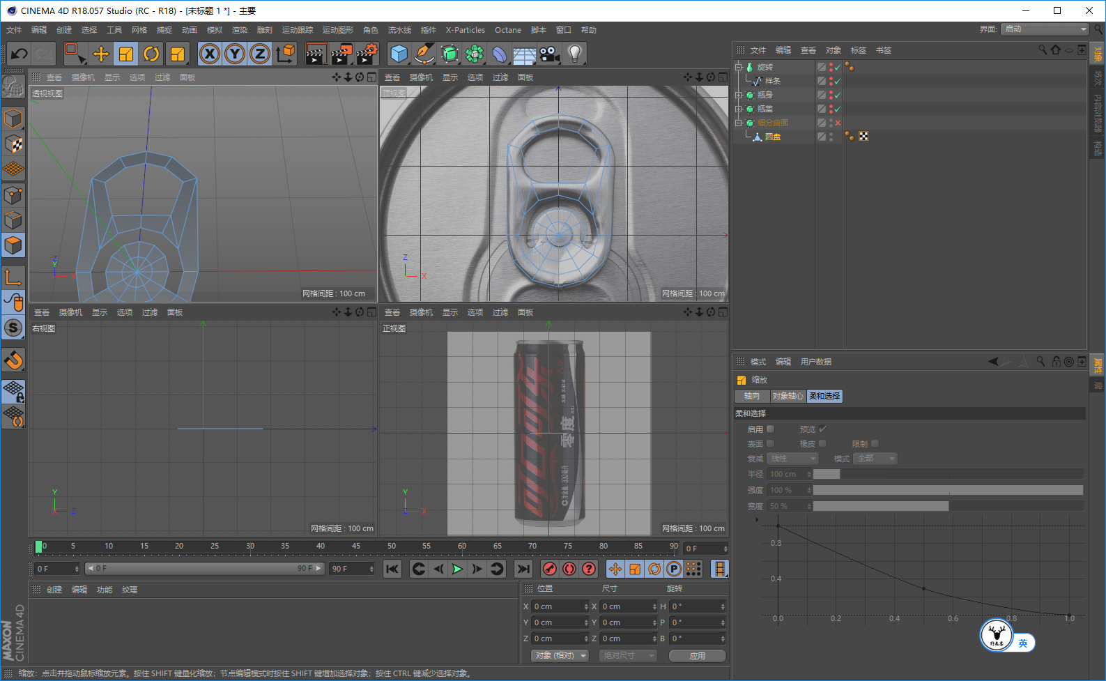Click the Undo arrow icon
Viewport: 1106px width, 681px height.
coord(20,54)
